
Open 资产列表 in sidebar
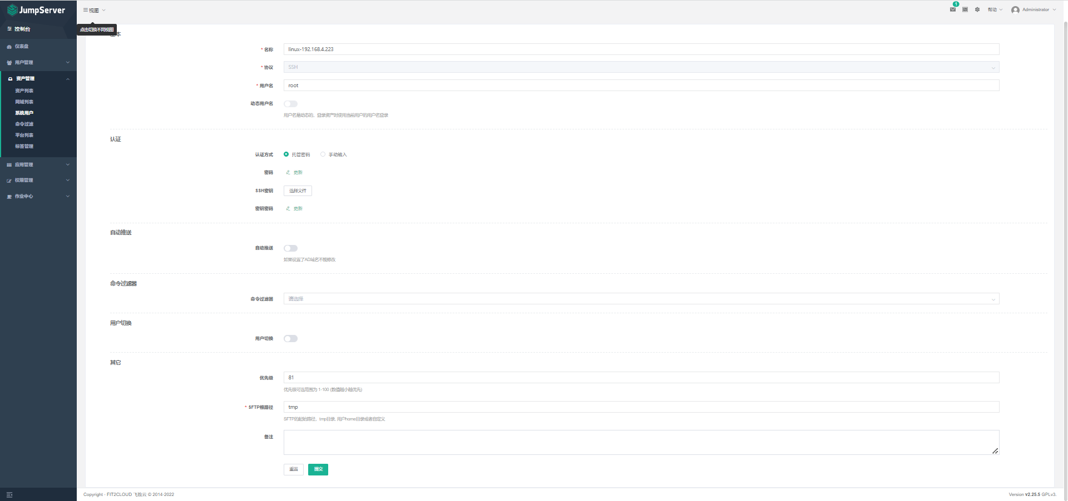coord(24,91)
